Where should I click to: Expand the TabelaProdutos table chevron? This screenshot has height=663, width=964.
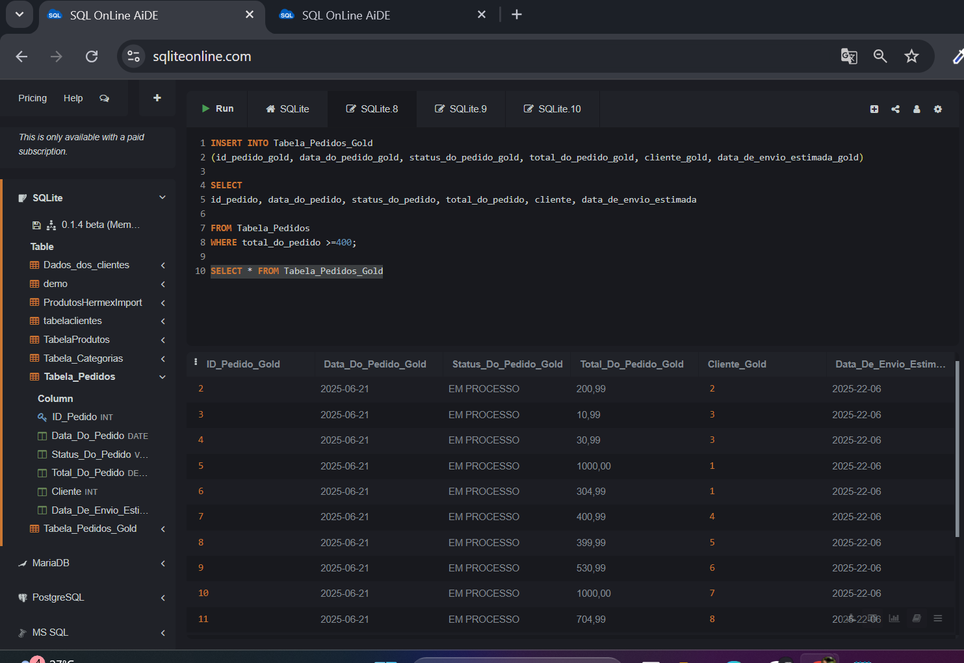163,340
